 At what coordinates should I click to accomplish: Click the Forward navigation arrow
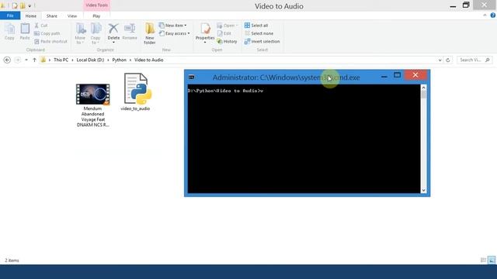coord(18,60)
